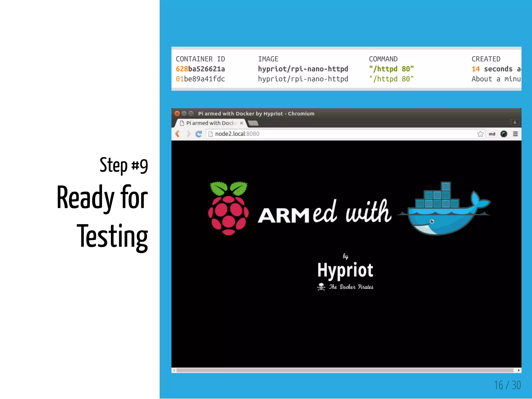Screen dimensions: 532x399
Task: Click bold command "/httpd 80" in first row
Action: [x=391, y=69]
